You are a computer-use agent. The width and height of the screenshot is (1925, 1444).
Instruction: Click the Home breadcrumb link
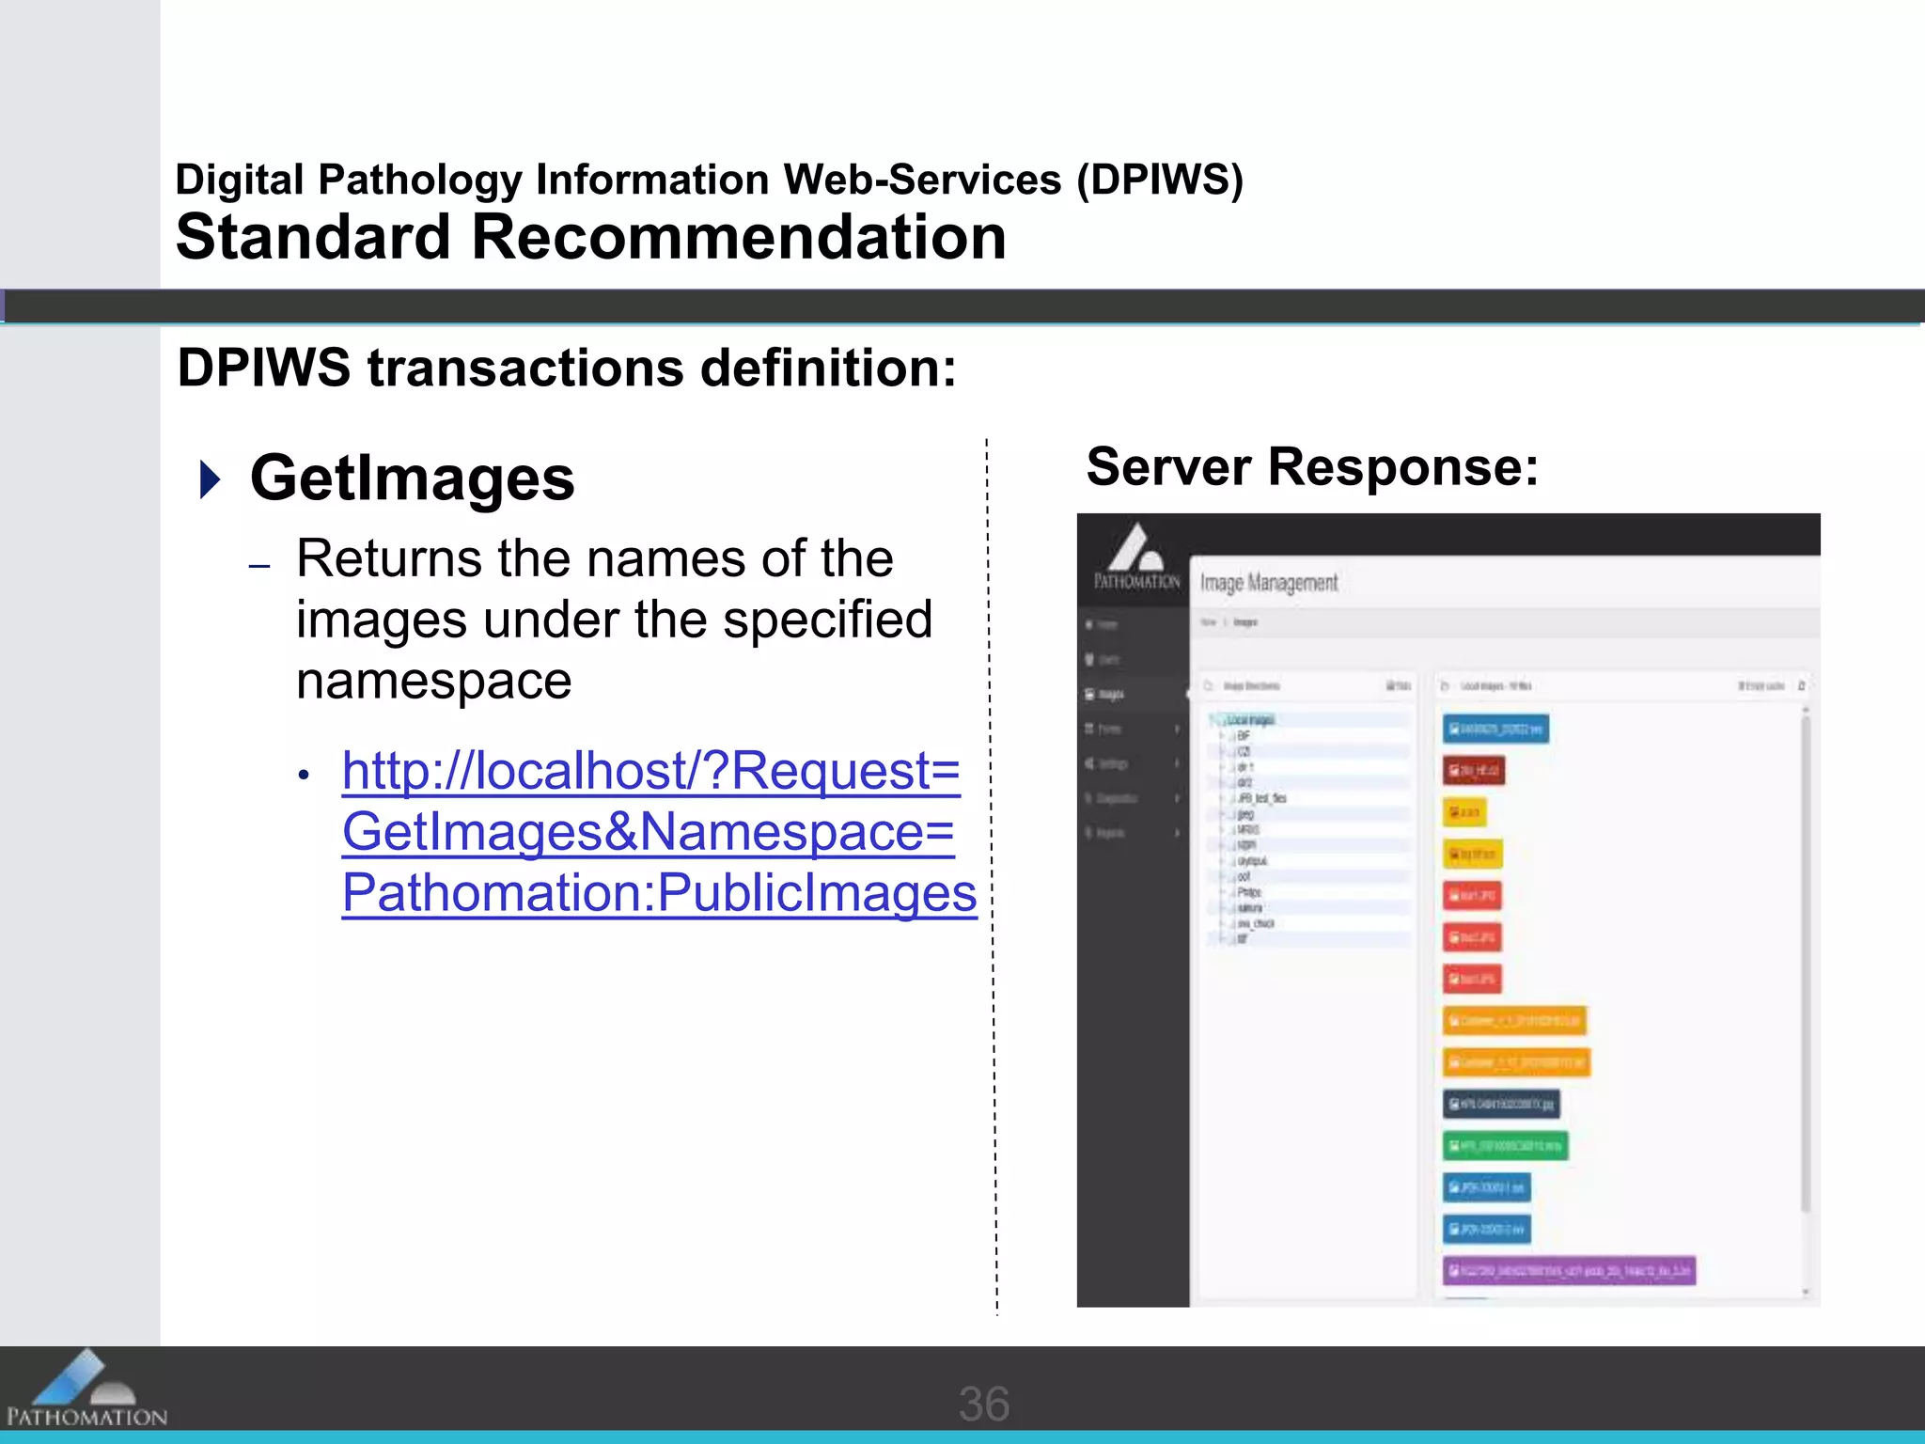tap(1209, 622)
